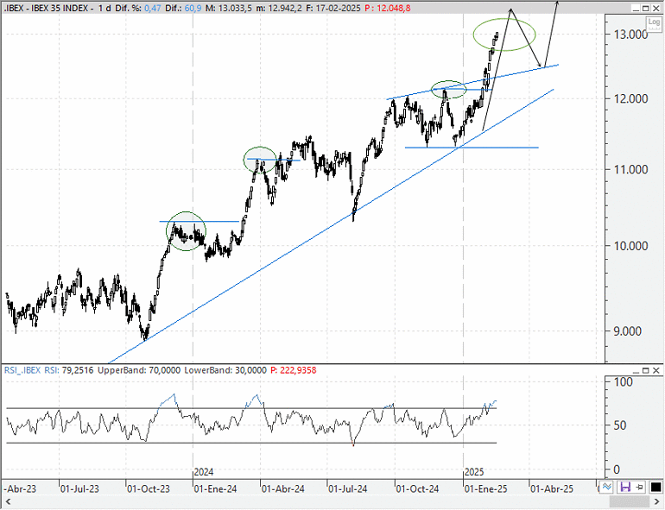Click the 'M: 13.033,5' header value

(229, 8)
